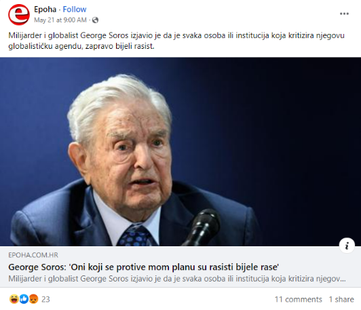Open the reaction count of 23
Viewport: 361px width, 310px height.
pos(45,299)
